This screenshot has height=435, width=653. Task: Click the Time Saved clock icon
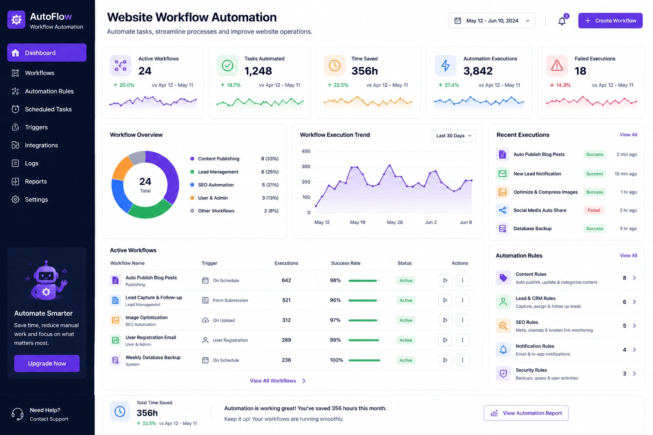pyautogui.click(x=335, y=65)
